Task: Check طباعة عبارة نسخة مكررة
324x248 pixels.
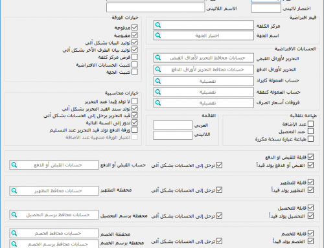Action: point(310,139)
